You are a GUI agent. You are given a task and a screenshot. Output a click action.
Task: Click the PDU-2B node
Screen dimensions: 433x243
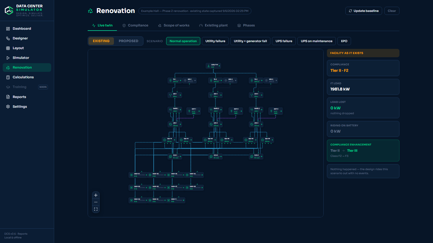pos(226,140)
